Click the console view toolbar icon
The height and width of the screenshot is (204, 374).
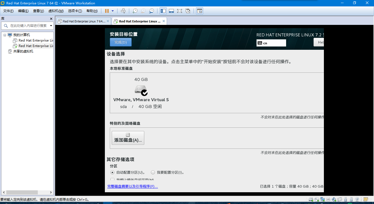[x=200, y=11]
